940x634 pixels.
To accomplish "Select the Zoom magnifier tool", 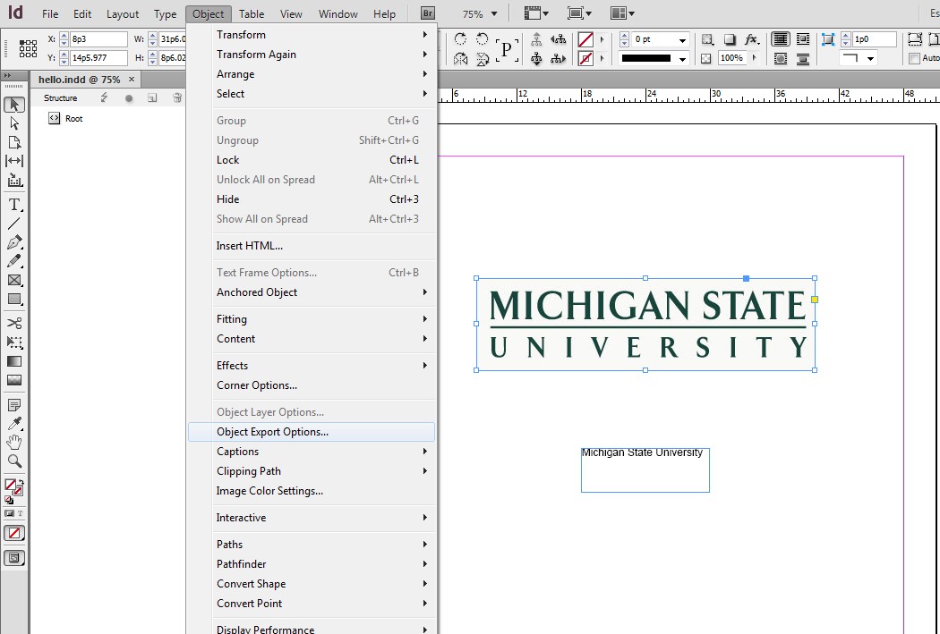I will click(x=14, y=461).
